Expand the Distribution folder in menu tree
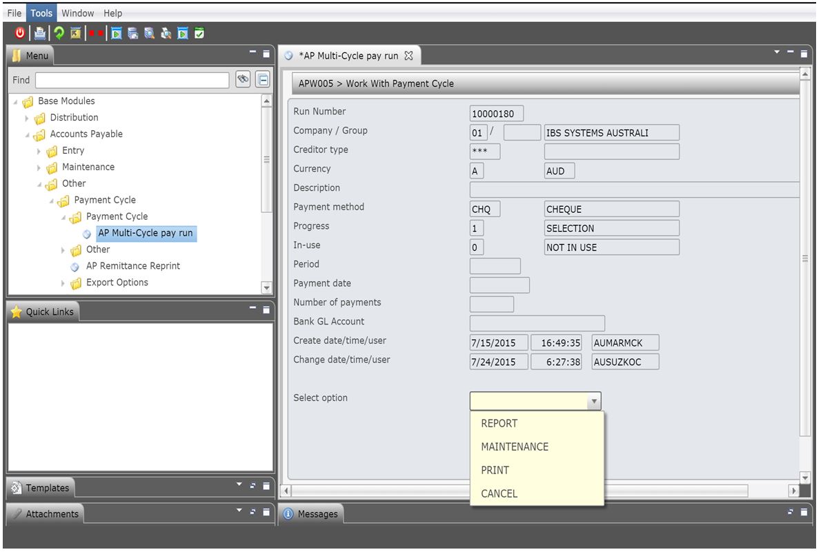This screenshot has height=552, width=823. coord(28,118)
